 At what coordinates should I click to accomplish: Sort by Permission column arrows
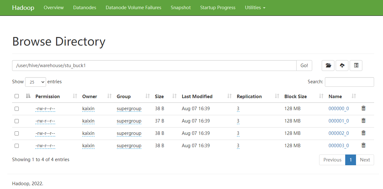[x=75, y=96]
